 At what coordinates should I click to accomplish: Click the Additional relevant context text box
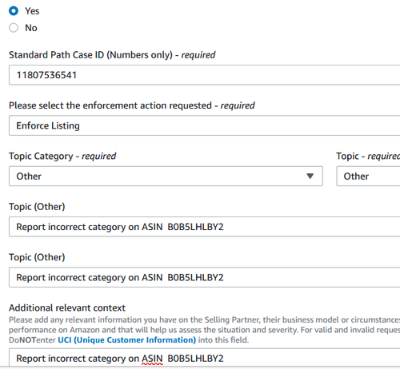point(204,358)
